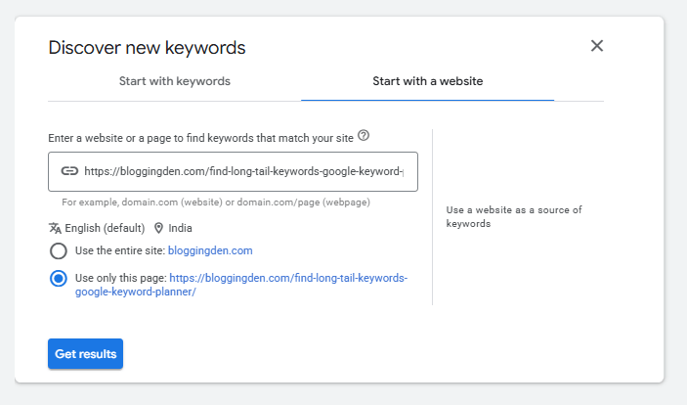687x405 pixels.
Task: Open the bloggingden.com site link
Action: pyautogui.click(x=210, y=250)
